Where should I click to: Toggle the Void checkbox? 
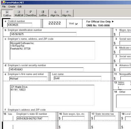click(x=76, y=24)
